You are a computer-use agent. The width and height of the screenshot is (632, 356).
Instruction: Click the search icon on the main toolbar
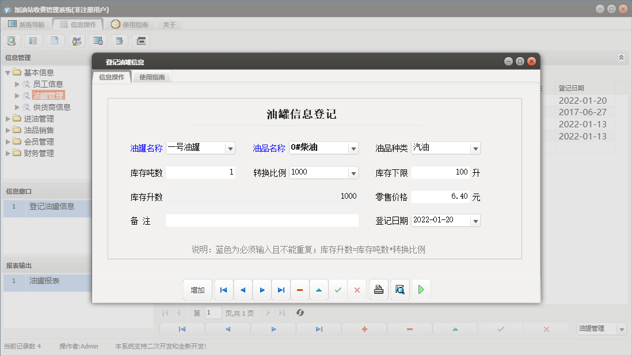click(x=12, y=40)
